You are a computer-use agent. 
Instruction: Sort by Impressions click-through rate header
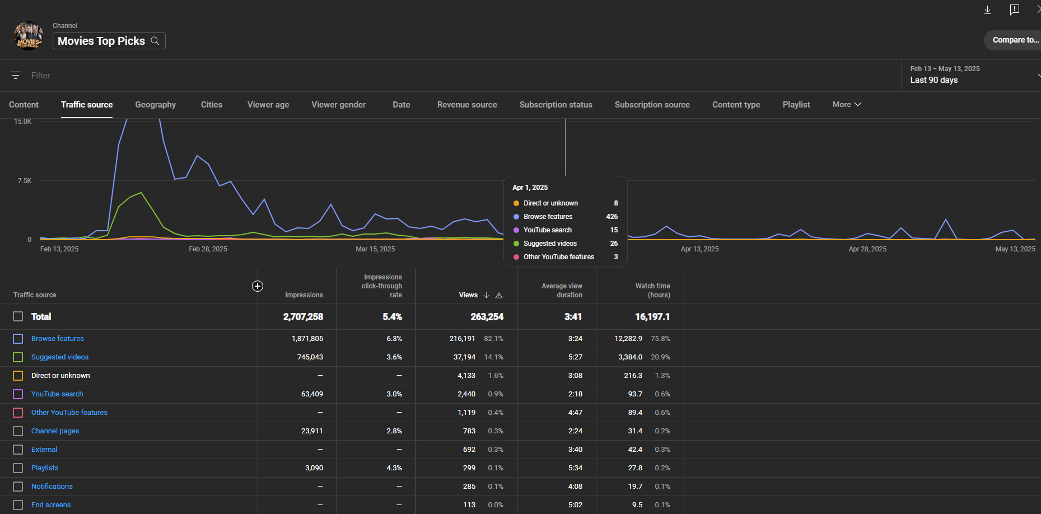pos(382,286)
